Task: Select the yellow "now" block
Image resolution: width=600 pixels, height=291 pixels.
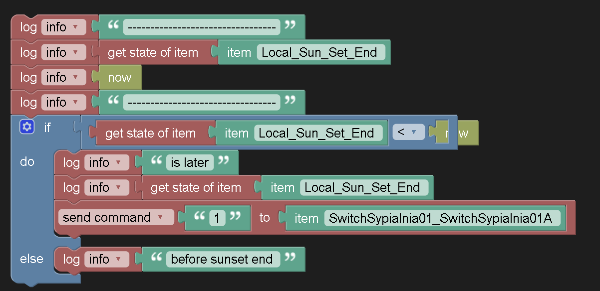Action: tap(120, 77)
